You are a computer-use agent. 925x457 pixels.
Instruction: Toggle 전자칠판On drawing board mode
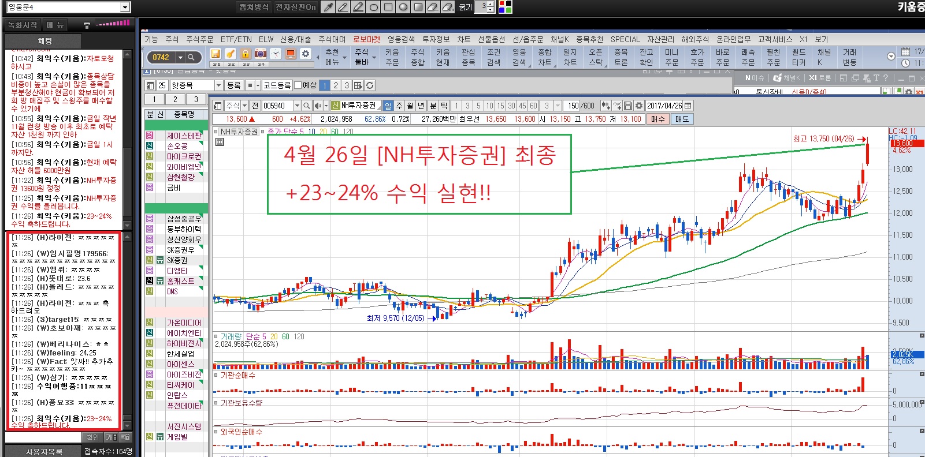coord(295,7)
